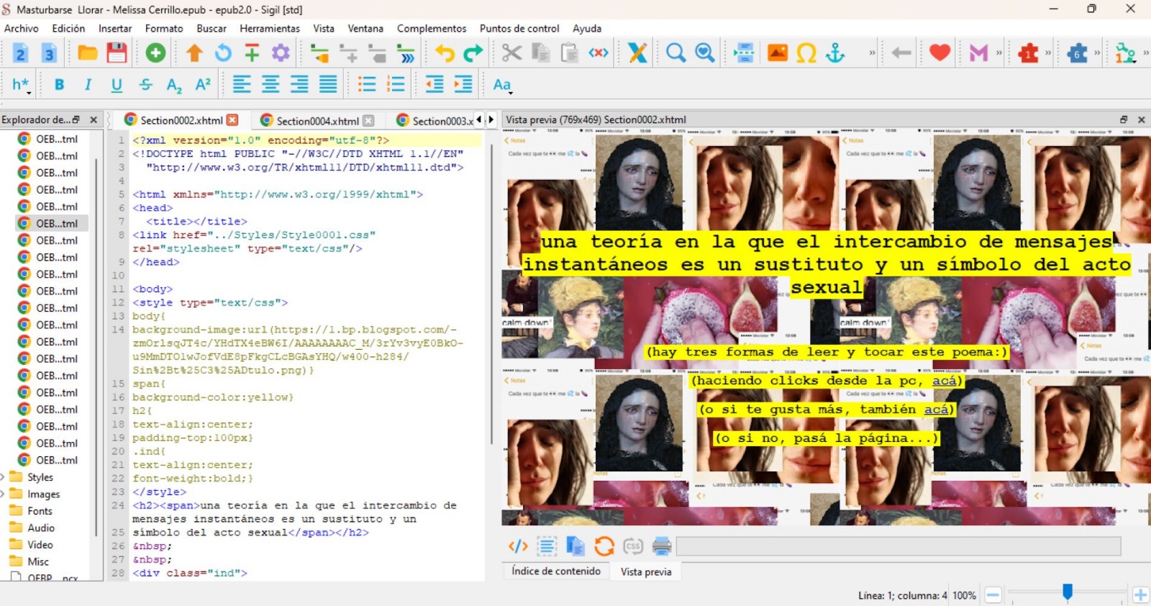Viewport: 1151px width, 606px height.
Task: Click the pink M icon in toolbar
Action: pos(978,53)
